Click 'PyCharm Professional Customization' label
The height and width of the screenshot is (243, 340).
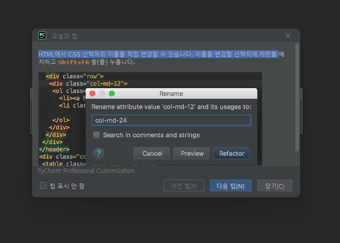pos(86,171)
